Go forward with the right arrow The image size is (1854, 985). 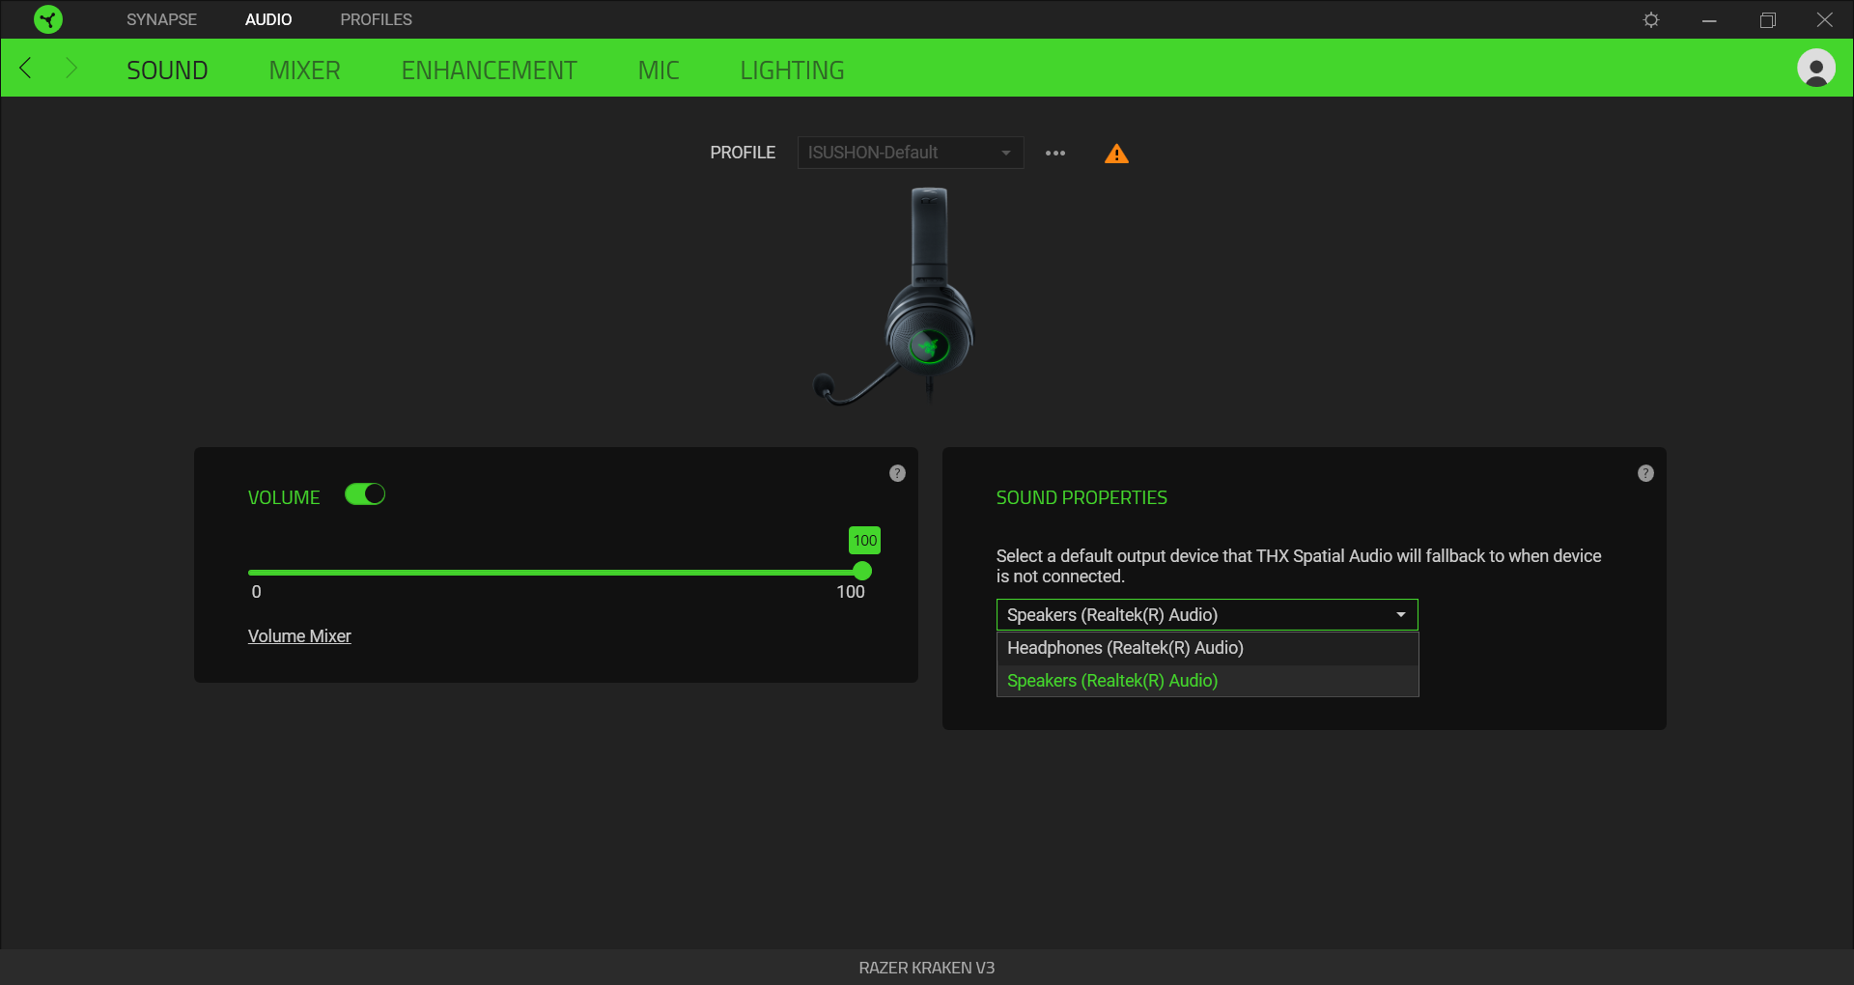pyautogui.click(x=70, y=68)
